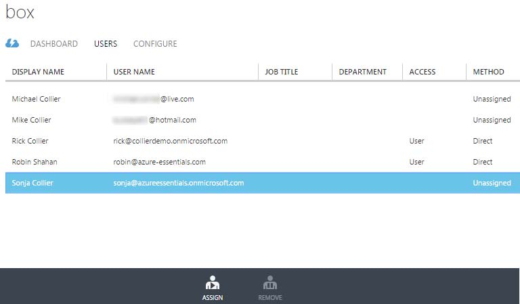Click robin@azure-essentials.com user name
Screen dimensions: 520x304
[159, 162]
